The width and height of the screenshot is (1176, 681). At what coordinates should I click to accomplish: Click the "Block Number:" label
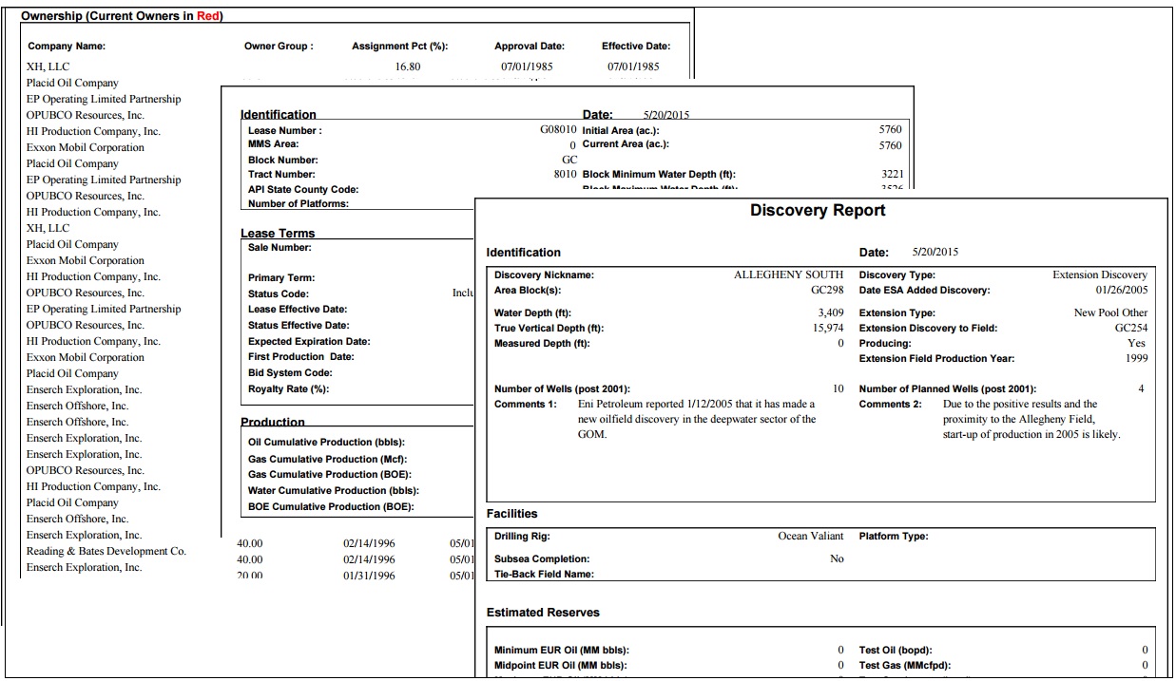coord(283,161)
